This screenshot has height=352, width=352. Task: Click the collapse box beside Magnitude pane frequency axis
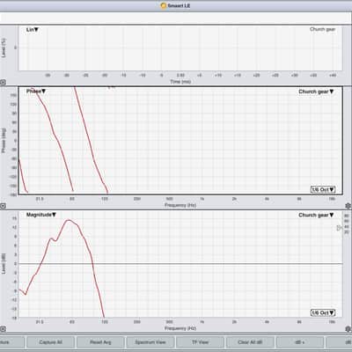point(3,329)
